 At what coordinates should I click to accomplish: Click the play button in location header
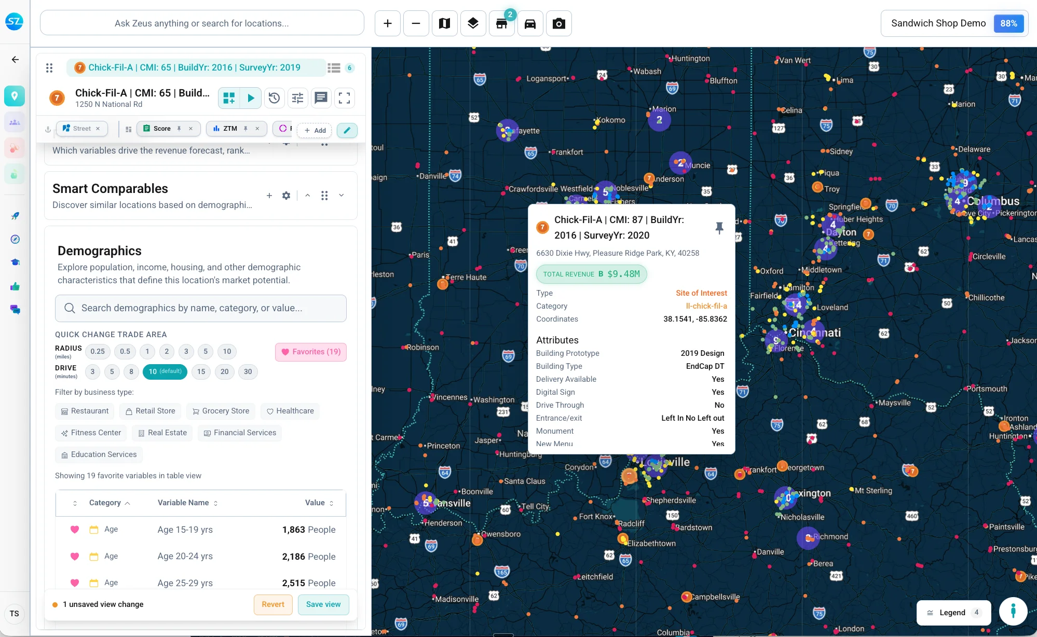tap(251, 98)
